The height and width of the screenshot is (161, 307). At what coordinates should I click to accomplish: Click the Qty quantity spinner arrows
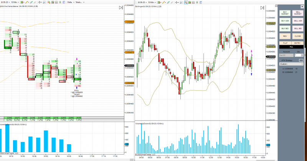[302, 55]
